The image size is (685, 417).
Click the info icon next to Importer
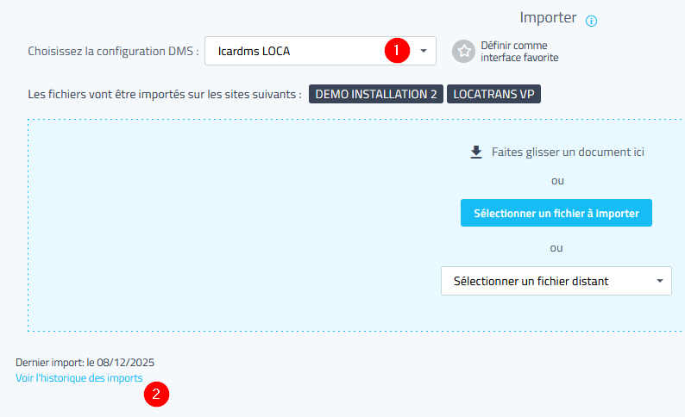click(x=591, y=21)
